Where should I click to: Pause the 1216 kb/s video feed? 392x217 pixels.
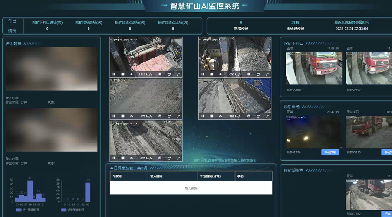point(114,74)
